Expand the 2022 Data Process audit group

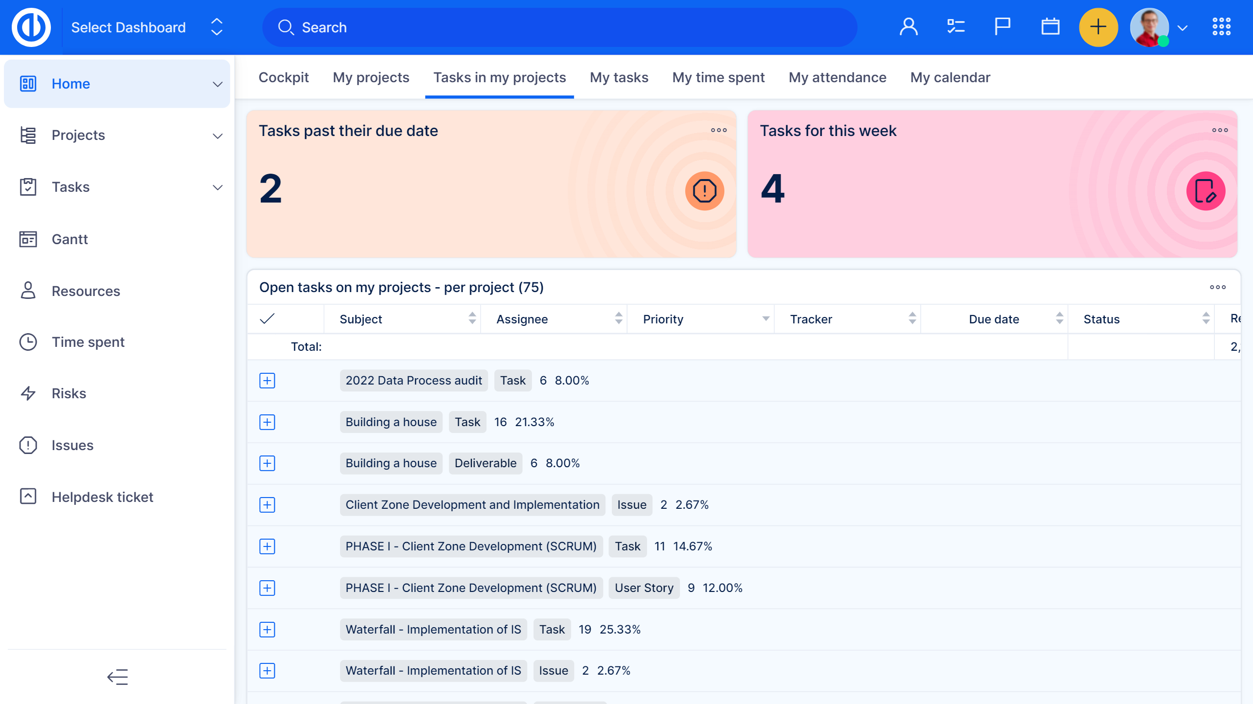tap(267, 381)
